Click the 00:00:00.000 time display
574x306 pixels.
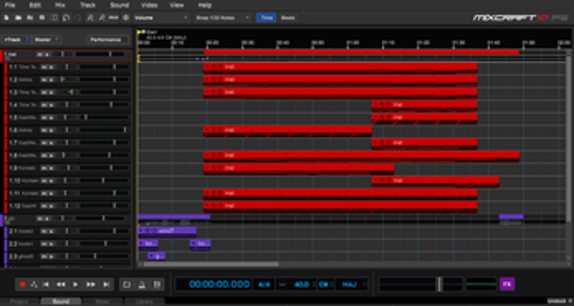(220, 285)
